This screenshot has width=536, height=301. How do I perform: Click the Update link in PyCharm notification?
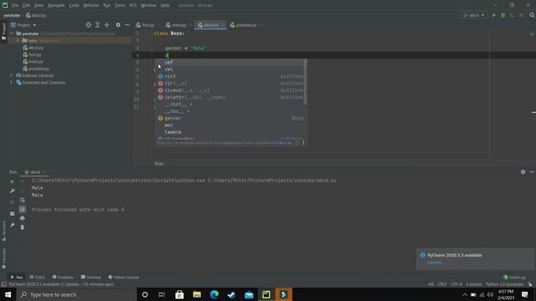(435, 263)
